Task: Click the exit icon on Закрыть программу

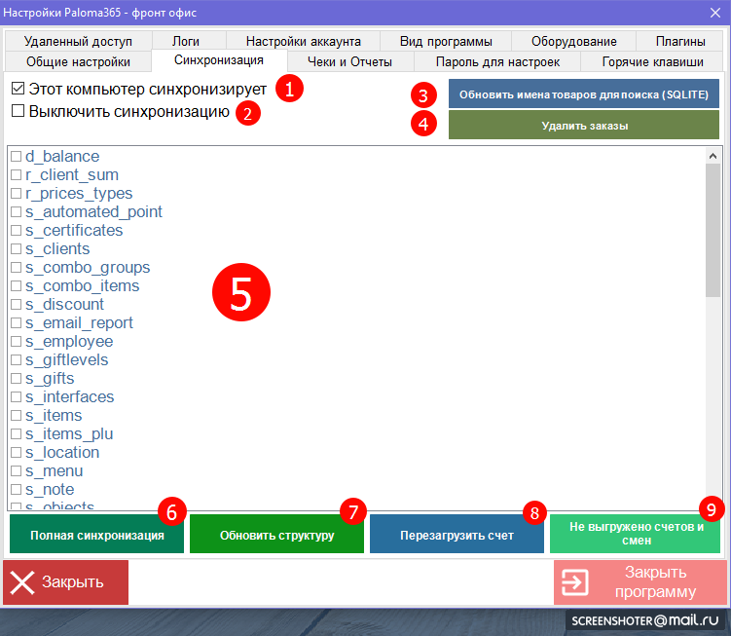Action: (575, 582)
